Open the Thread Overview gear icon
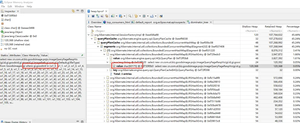This screenshot has width=300, height=123. pos(107,16)
